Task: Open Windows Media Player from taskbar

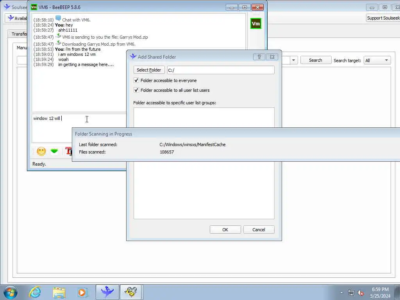Action: tap(82, 292)
